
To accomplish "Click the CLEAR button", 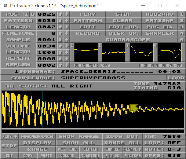I will (x=123, y=21).
